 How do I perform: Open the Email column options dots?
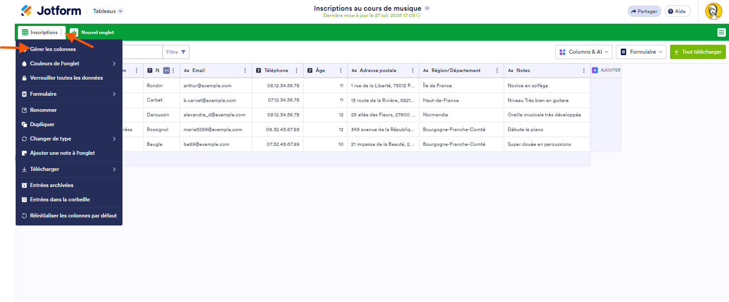(x=245, y=70)
